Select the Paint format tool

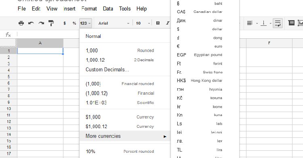point(51,23)
